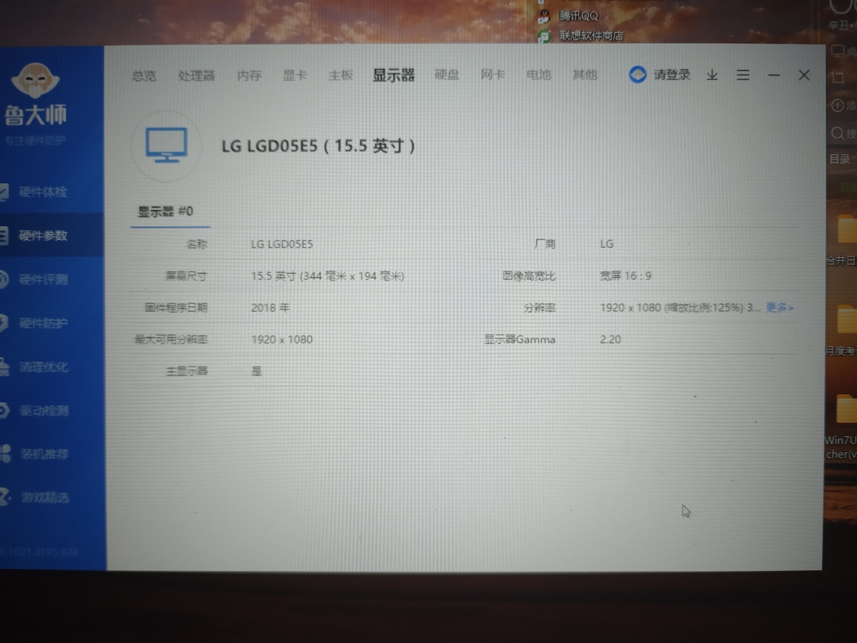Open 清理优化 in the sidebar
857x643 pixels.
click(x=44, y=367)
